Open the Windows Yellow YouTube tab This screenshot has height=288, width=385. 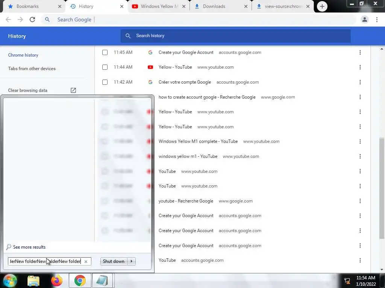point(159,6)
